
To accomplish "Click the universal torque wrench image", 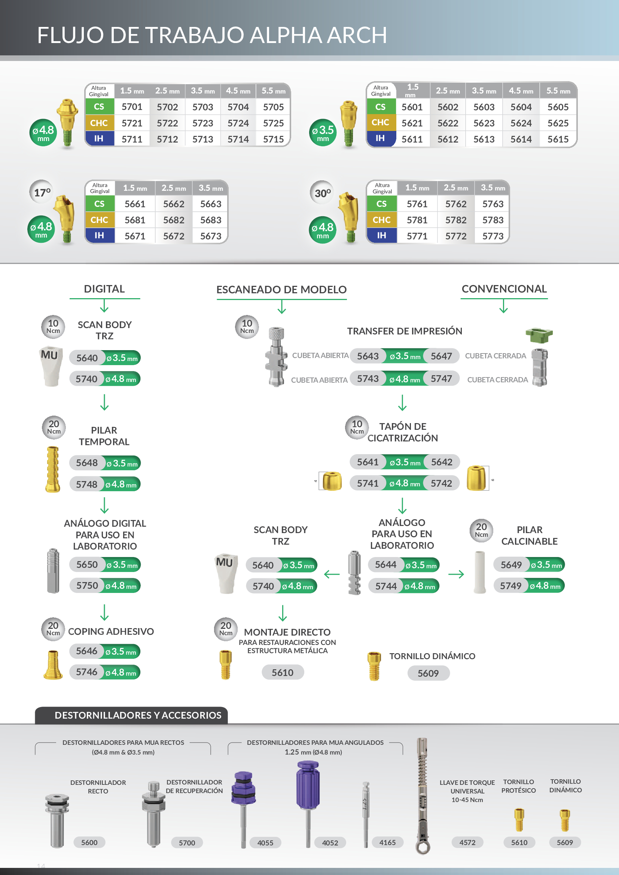I will pyautogui.click(x=423, y=796).
